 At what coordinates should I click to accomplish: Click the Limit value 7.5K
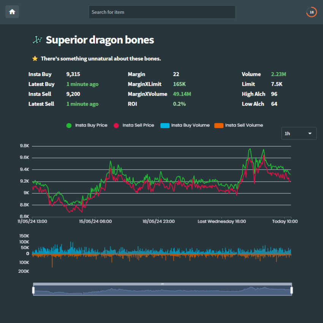(x=276, y=84)
